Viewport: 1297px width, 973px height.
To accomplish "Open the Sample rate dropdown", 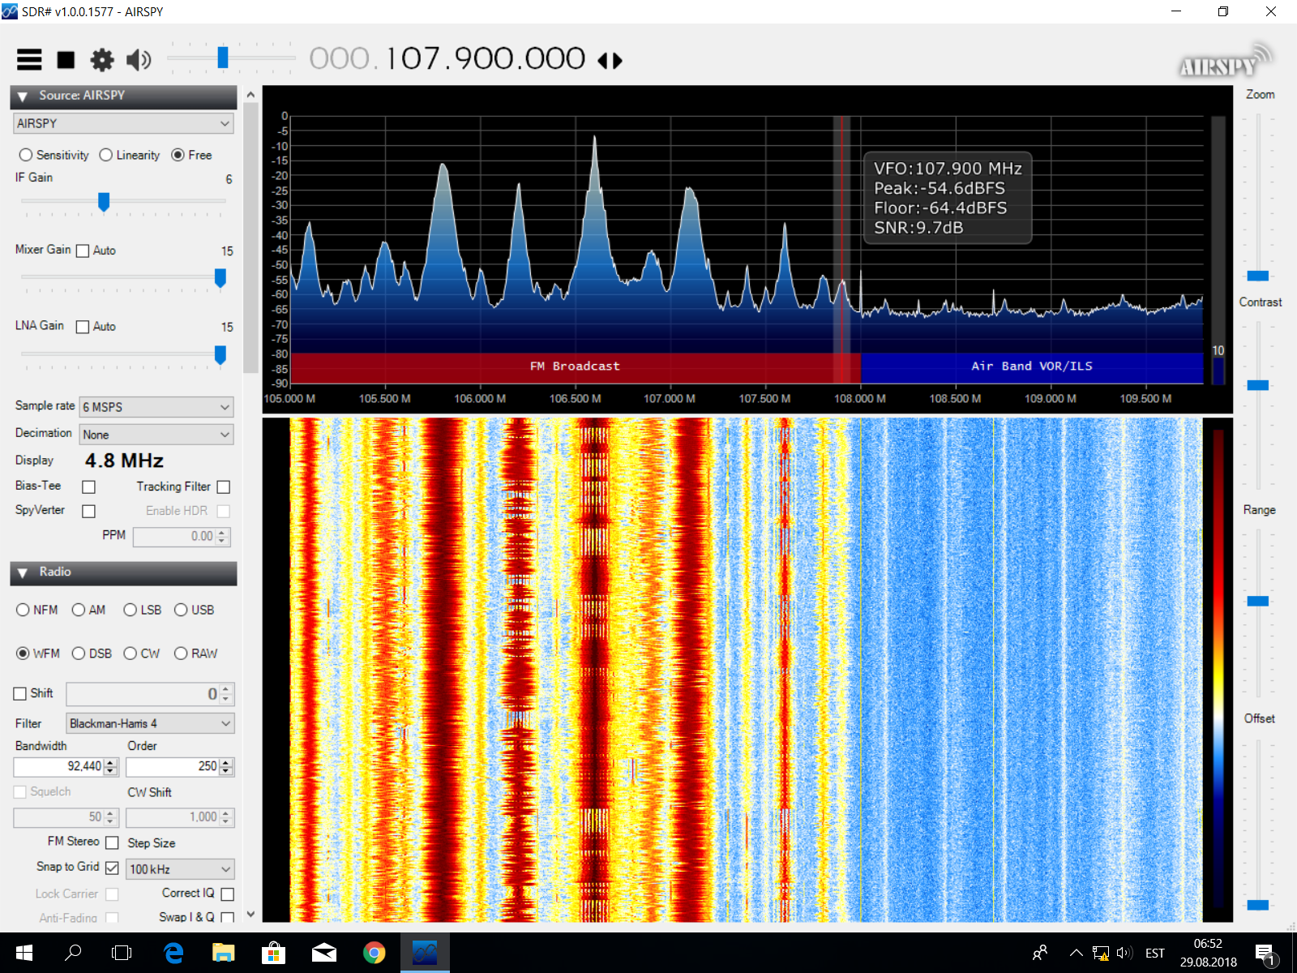I will [x=156, y=407].
